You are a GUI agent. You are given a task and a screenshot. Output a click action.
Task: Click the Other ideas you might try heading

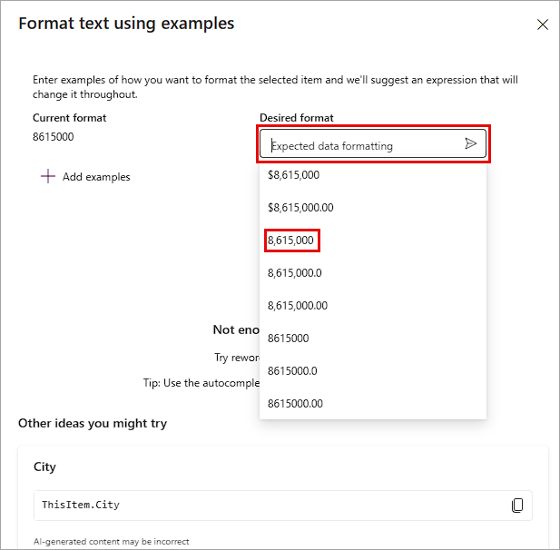click(93, 424)
